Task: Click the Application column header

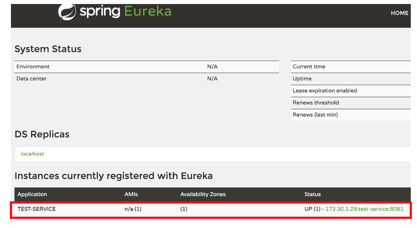Action: pos(32,194)
